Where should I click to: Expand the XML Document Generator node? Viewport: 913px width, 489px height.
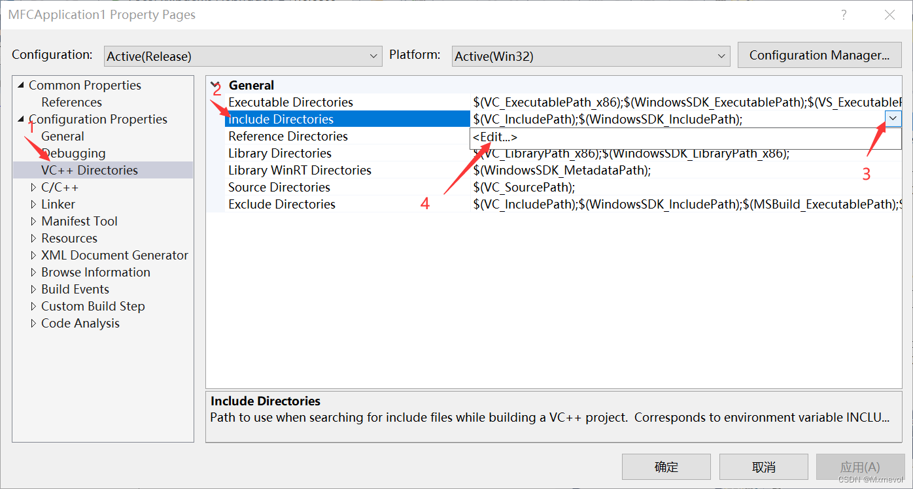34,255
